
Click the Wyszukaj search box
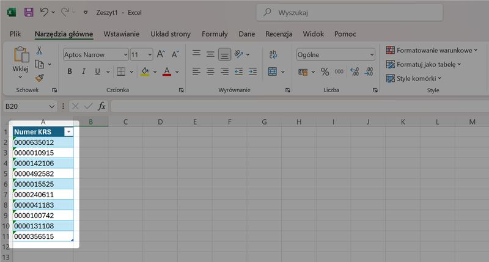click(x=349, y=12)
